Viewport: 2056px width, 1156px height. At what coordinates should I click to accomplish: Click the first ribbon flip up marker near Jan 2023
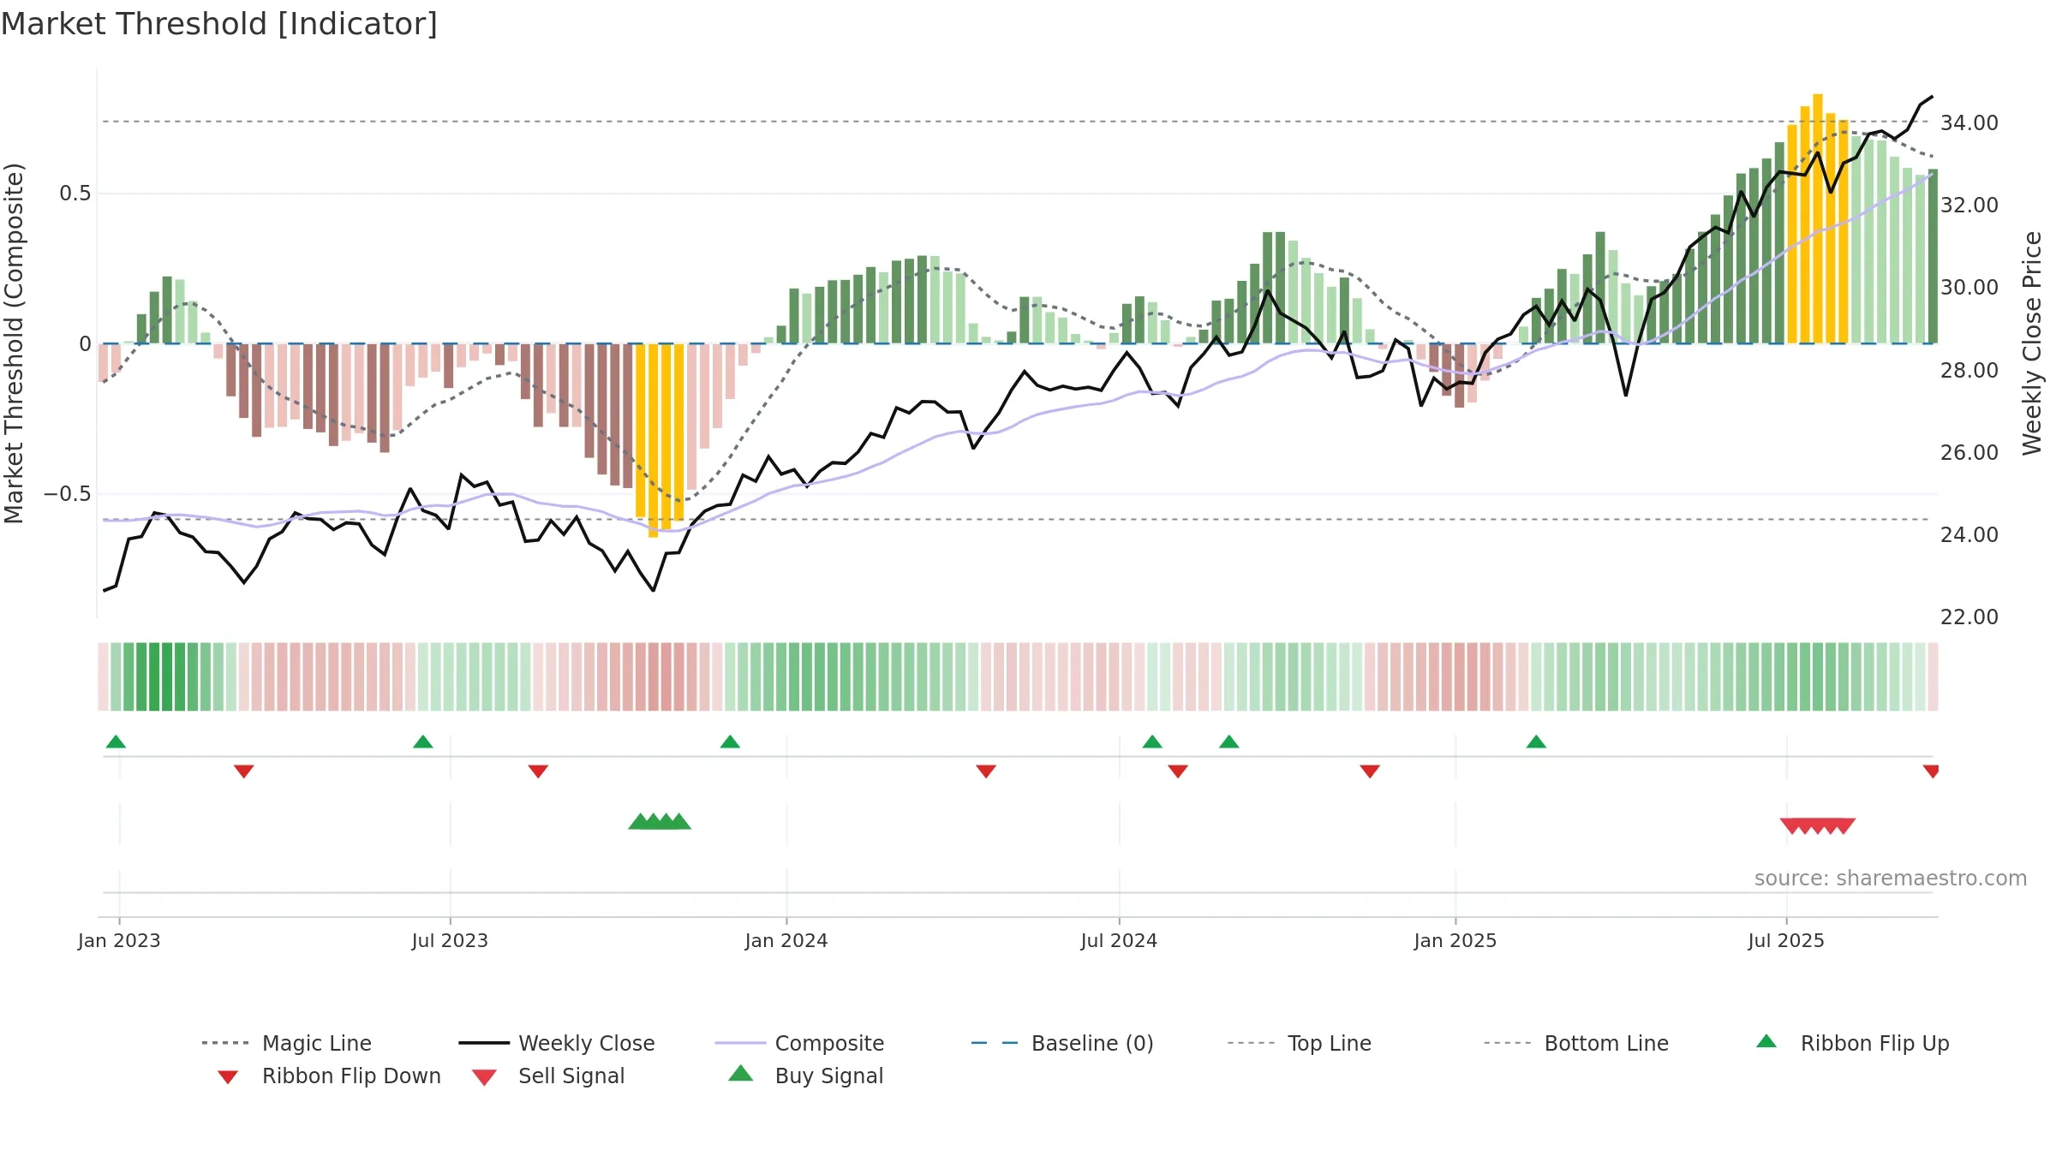click(x=116, y=742)
